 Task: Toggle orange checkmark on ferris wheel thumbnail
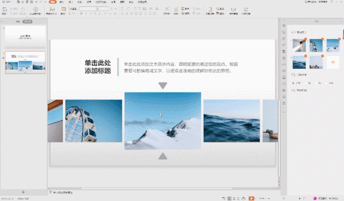322,39
